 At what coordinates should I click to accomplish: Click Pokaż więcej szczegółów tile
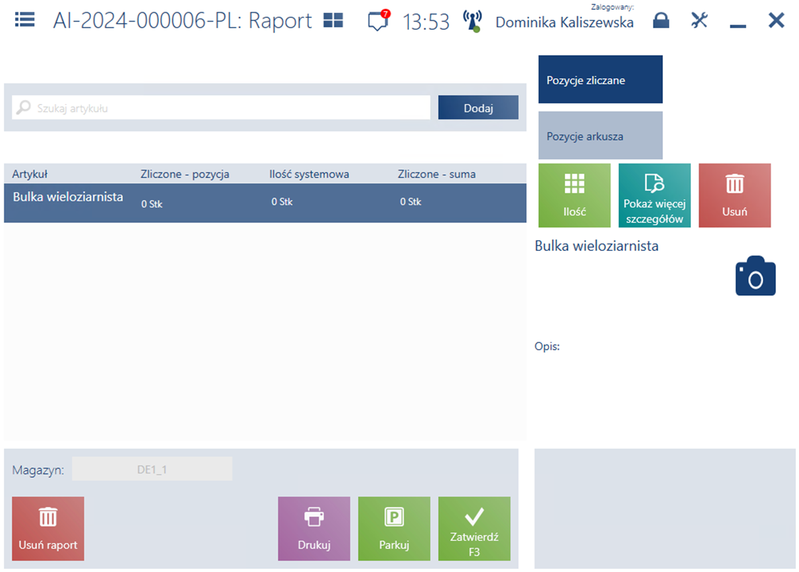[654, 196]
